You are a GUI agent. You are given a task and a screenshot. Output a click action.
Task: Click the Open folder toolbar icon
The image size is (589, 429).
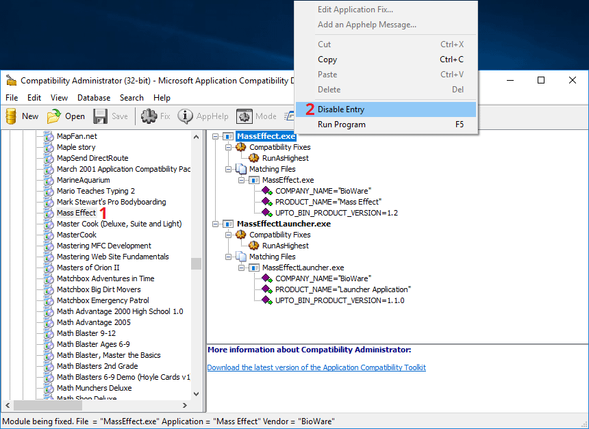coord(54,116)
